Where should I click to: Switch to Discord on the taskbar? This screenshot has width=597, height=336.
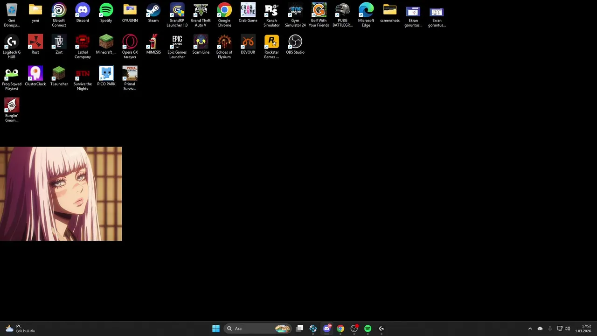click(326, 329)
